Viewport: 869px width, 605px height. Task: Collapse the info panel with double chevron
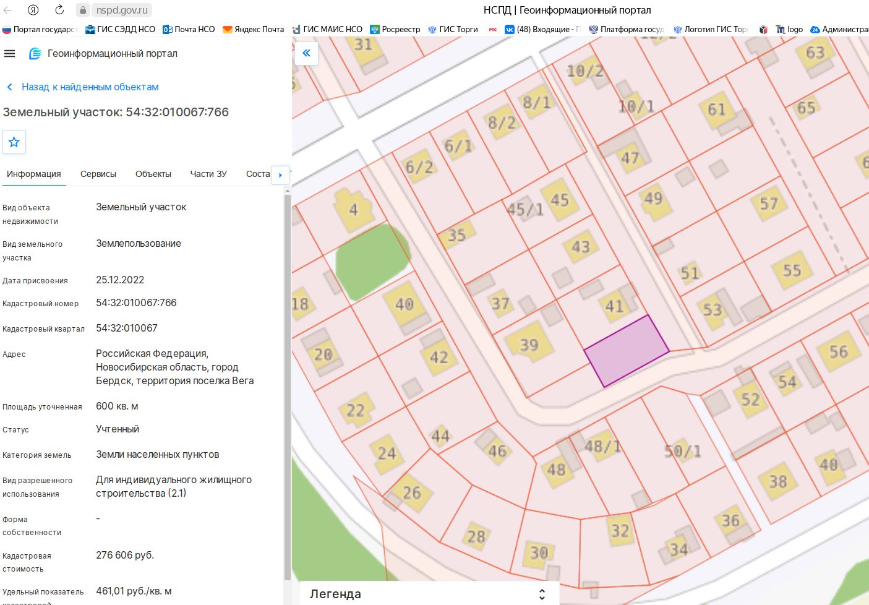(306, 53)
